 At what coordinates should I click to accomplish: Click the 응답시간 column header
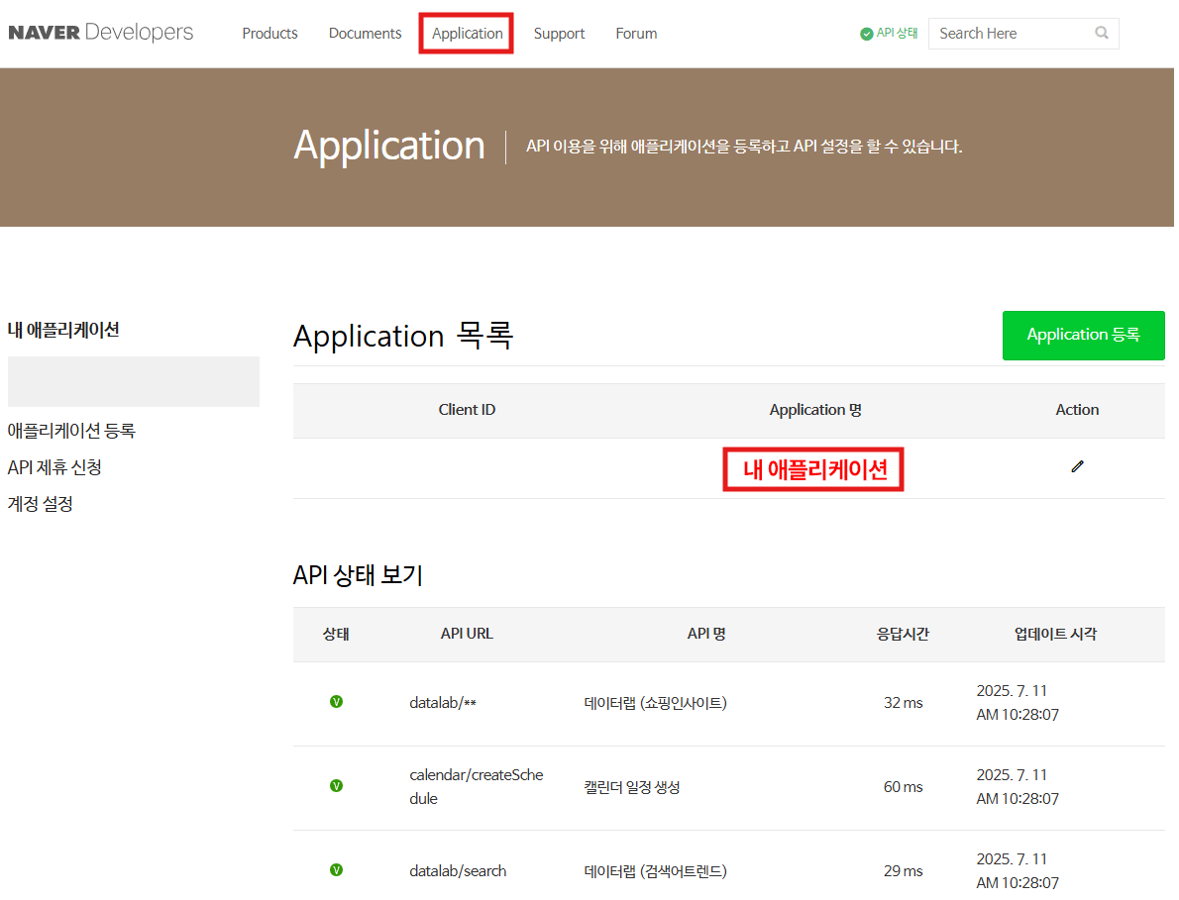[903, 634]
